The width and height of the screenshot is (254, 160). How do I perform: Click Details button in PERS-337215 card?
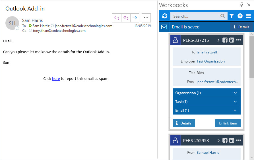coord(184,123)
